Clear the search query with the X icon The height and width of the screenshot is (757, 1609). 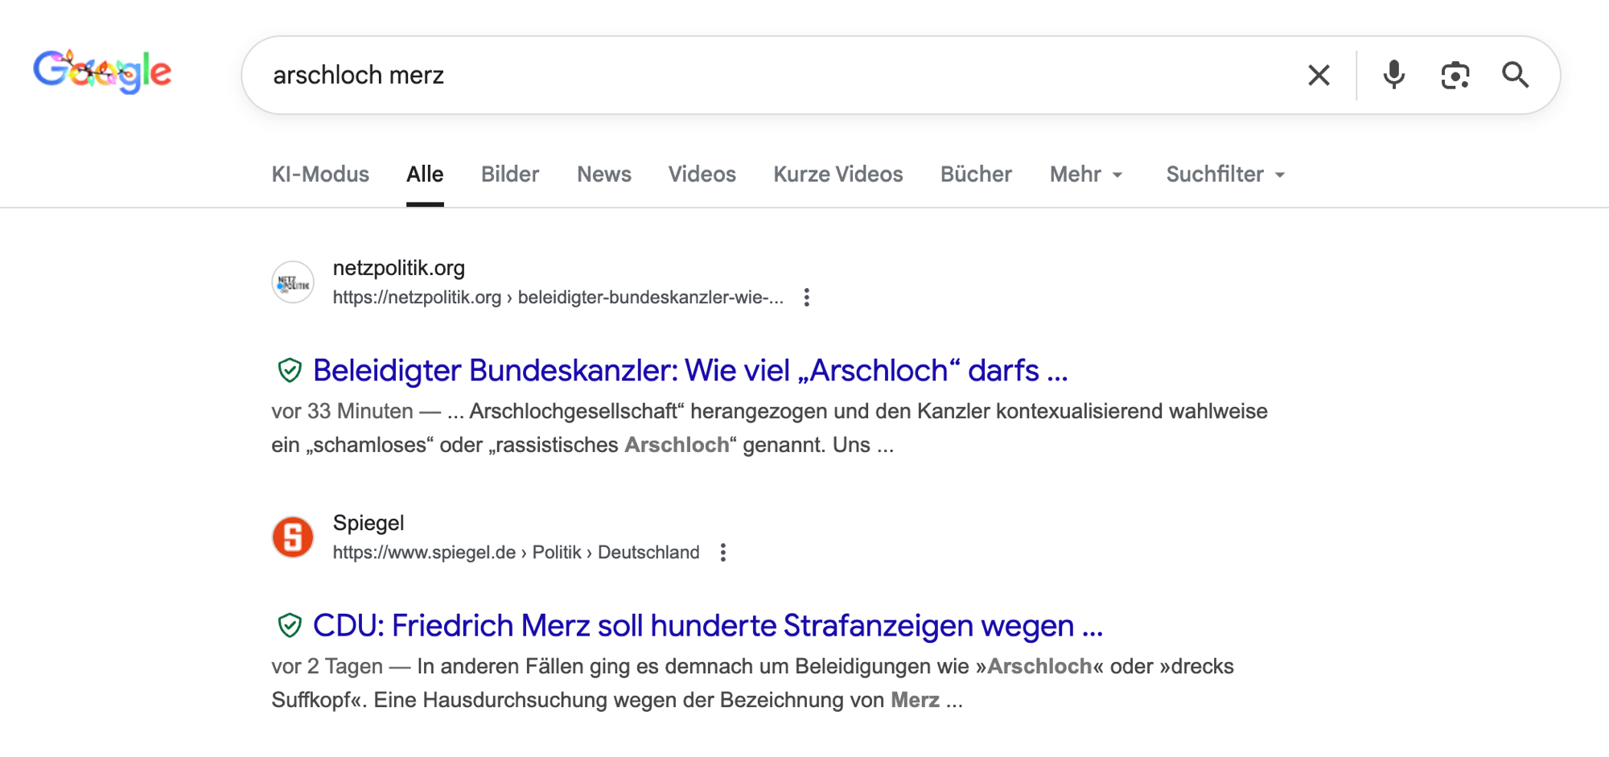pos(1319,76)
